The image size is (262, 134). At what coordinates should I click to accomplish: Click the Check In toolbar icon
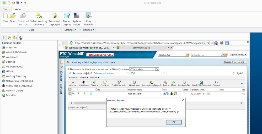pyautogui.click(x=94, y=82)
